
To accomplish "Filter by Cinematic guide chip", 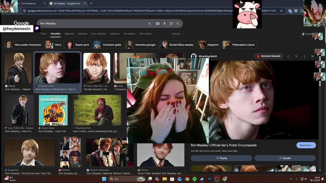I will pos(108,45).
